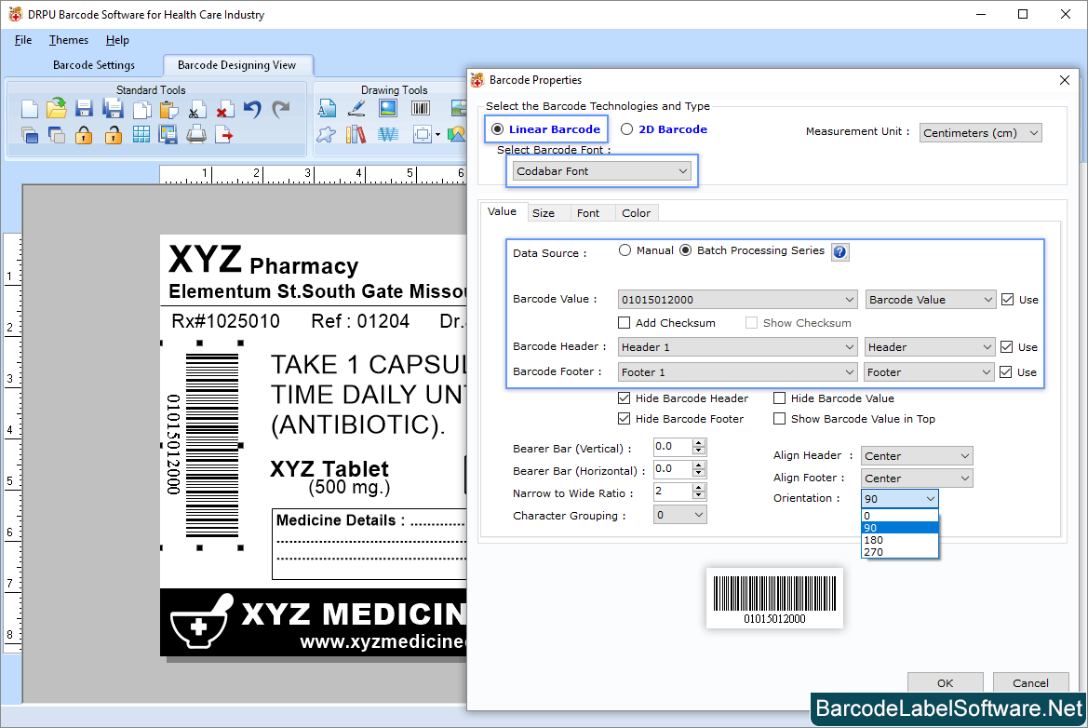Image resolution: width=1088 pixels, height=728 pixels.
Task: Unlock the object with the open padlock icon
Action: (x=114, y=135)
